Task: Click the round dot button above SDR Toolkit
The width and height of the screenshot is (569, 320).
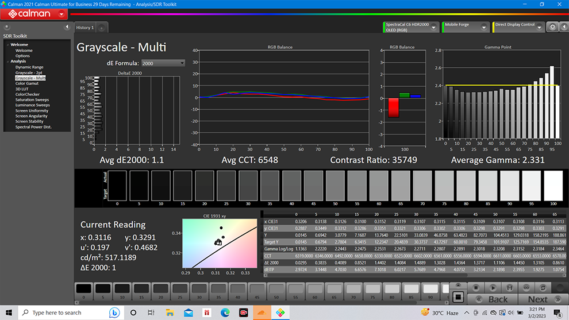Action: point(6,27)
